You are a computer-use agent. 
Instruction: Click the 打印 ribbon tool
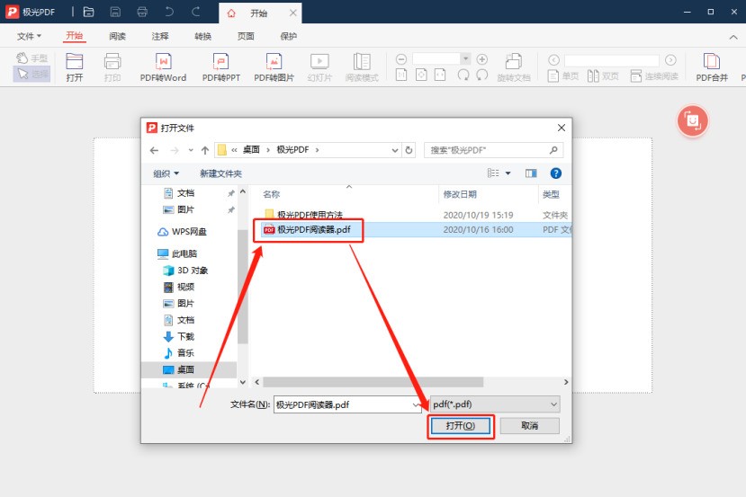(x=112, y=67)
